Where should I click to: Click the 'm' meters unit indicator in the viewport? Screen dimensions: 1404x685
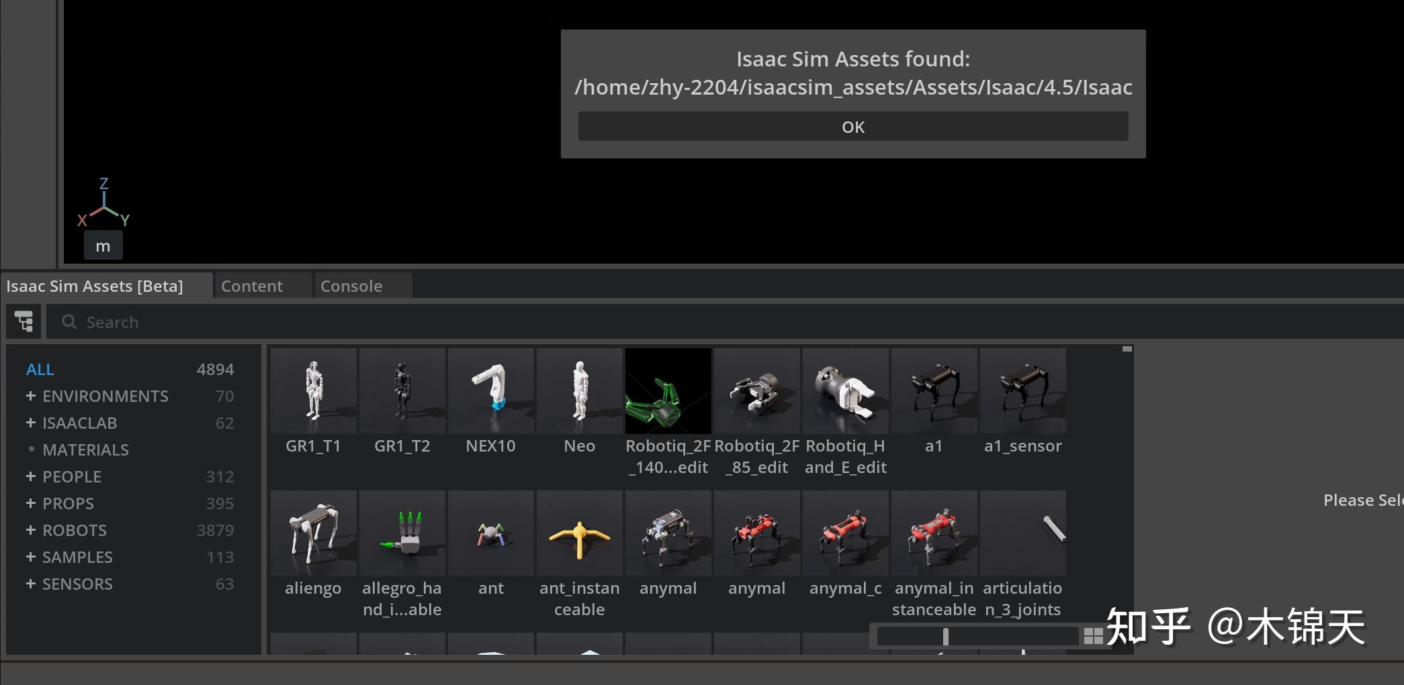pyautogui.click(x=103, y=244)
